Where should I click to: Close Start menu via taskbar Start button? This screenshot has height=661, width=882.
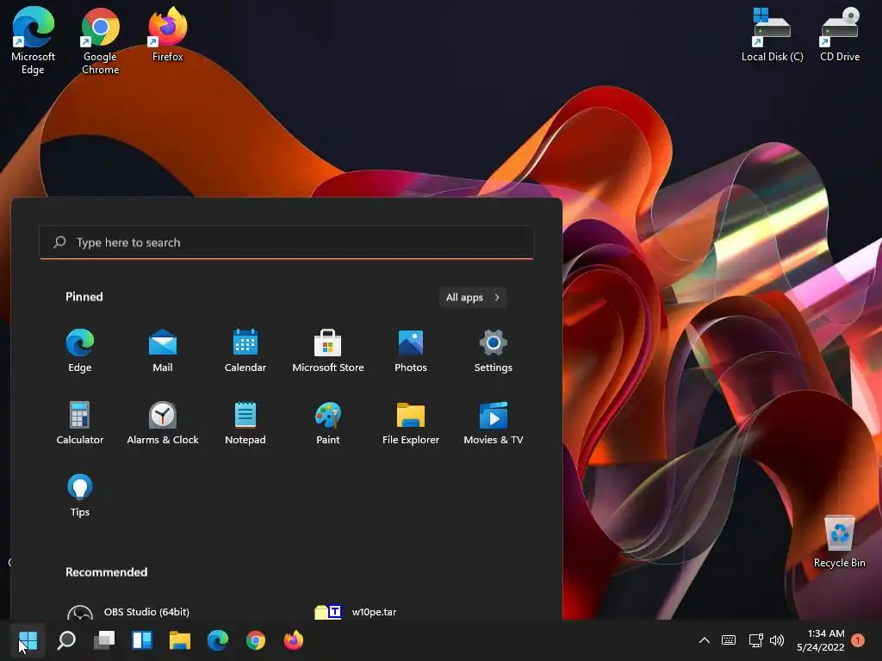(28, 640)
